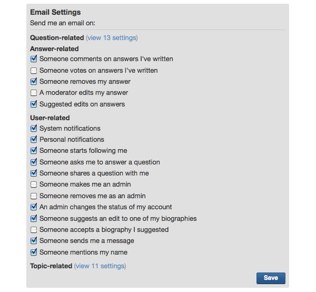Image resolution: width=316 pixels, height=292 pixels.
Task: Disable 'Someone shares a question with me'
Action: (34, 173)
